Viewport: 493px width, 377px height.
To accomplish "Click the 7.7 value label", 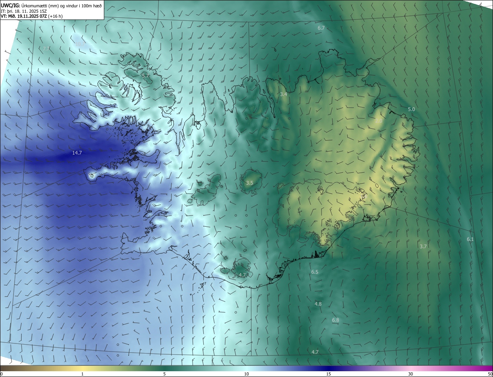I will 46,49.
